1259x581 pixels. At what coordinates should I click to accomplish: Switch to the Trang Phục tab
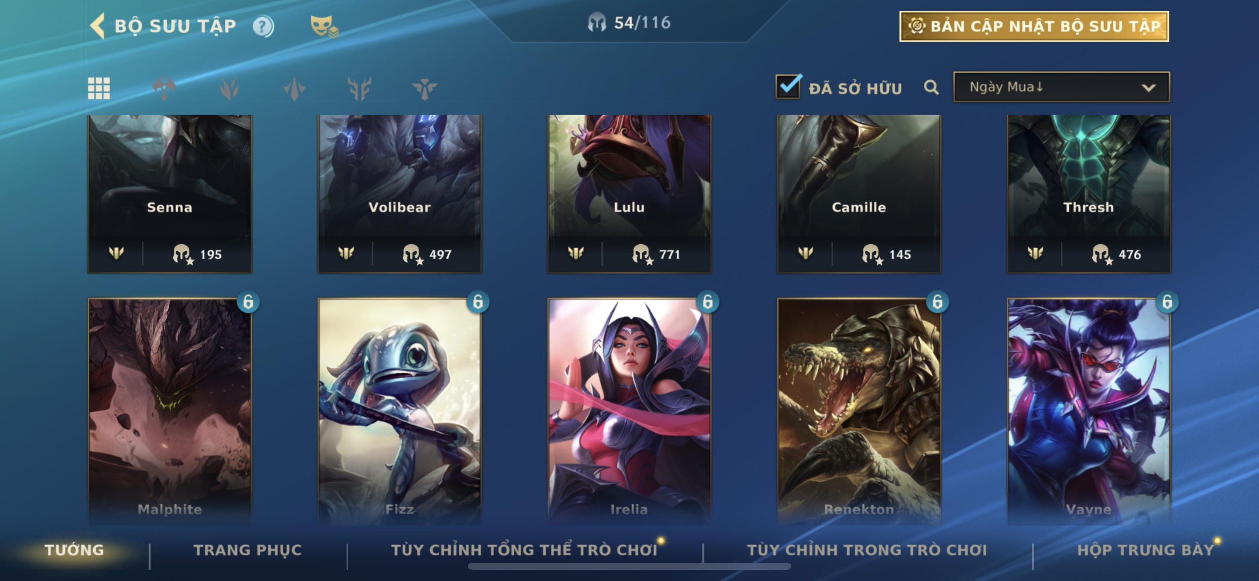248,550
